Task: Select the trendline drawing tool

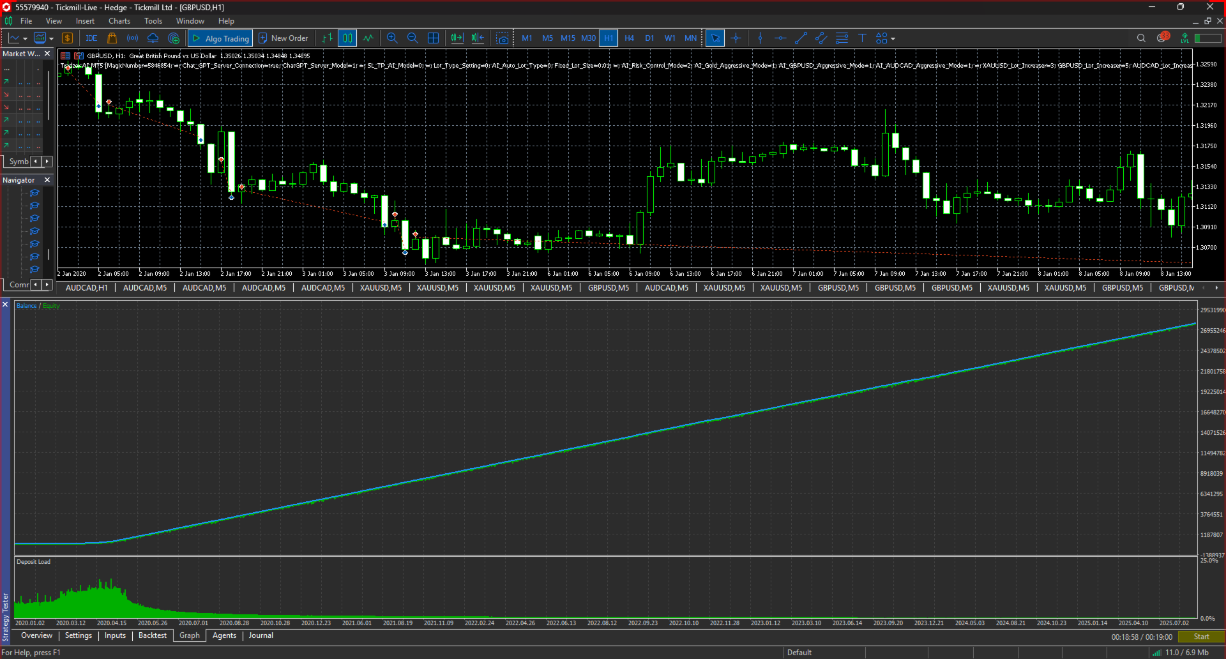Action: pyautogui.click(x=801, y=38)
